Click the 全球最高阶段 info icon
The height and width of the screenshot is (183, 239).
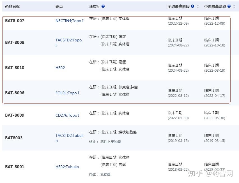click(193, 6)
